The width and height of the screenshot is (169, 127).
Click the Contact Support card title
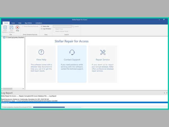pyautogui.click(x=72, y=60)
